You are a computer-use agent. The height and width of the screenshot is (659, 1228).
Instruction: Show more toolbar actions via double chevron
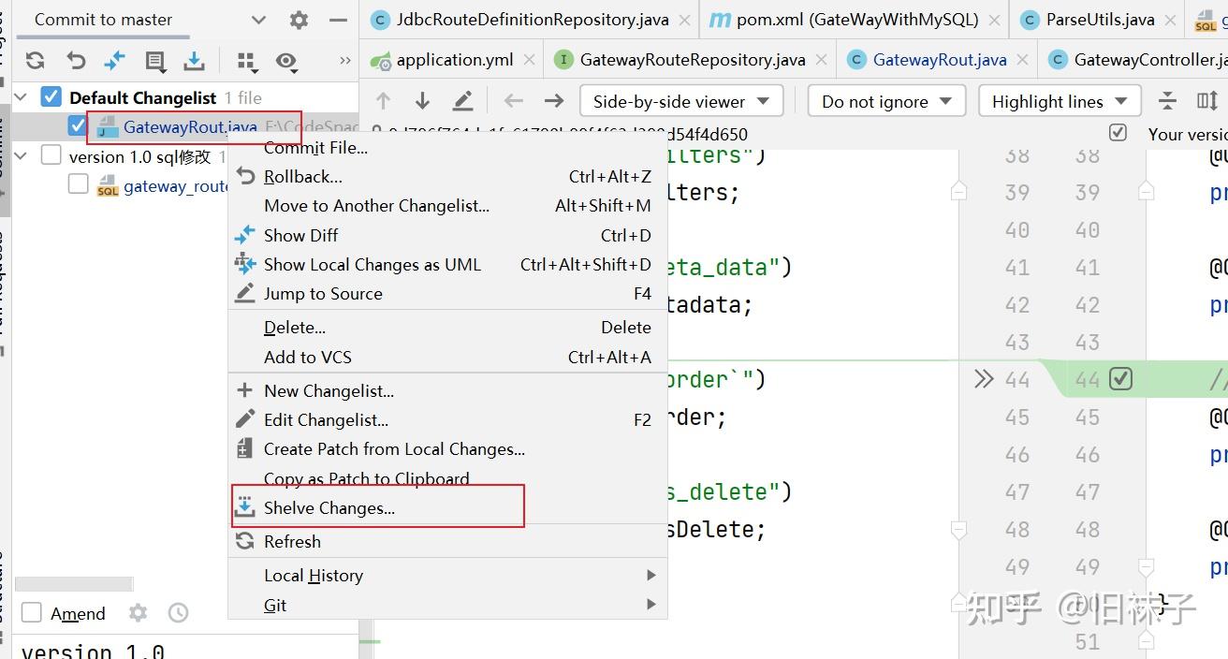(345, 61)
